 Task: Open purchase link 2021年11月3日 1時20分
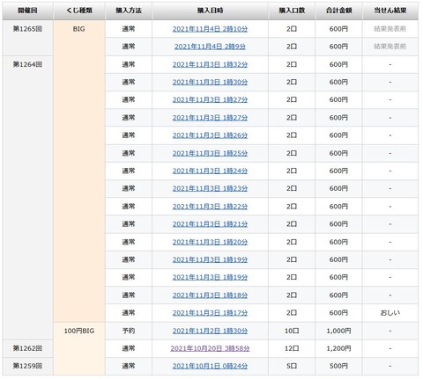click(x=210, y=242)
